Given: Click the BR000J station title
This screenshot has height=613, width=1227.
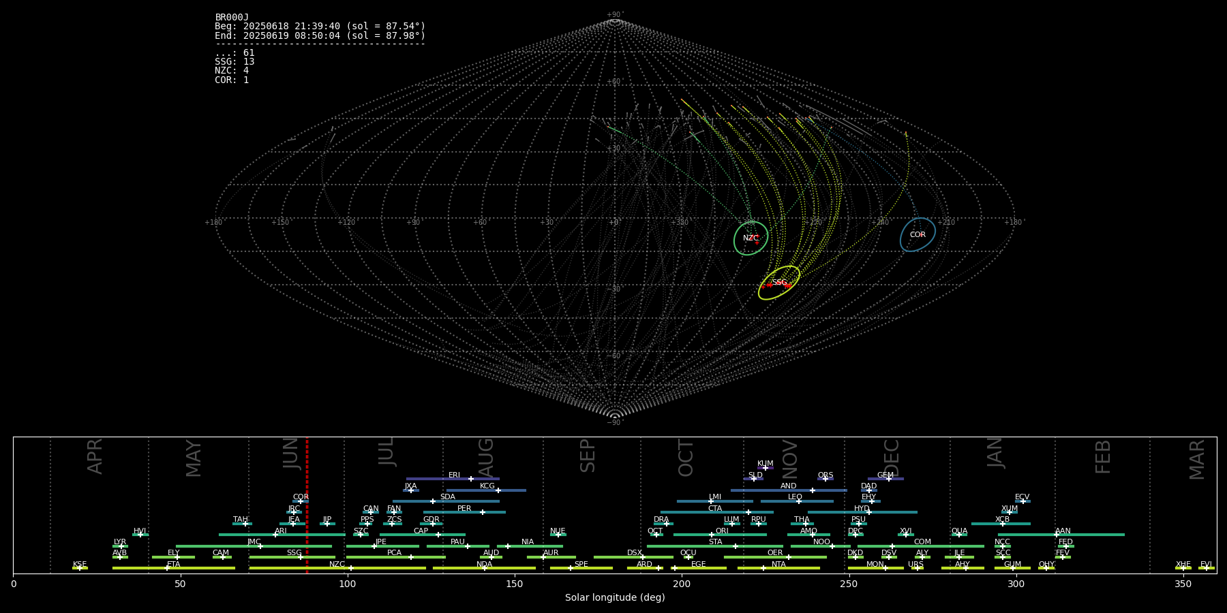Looking at the screenshot, I should click(x=232, y=18).
